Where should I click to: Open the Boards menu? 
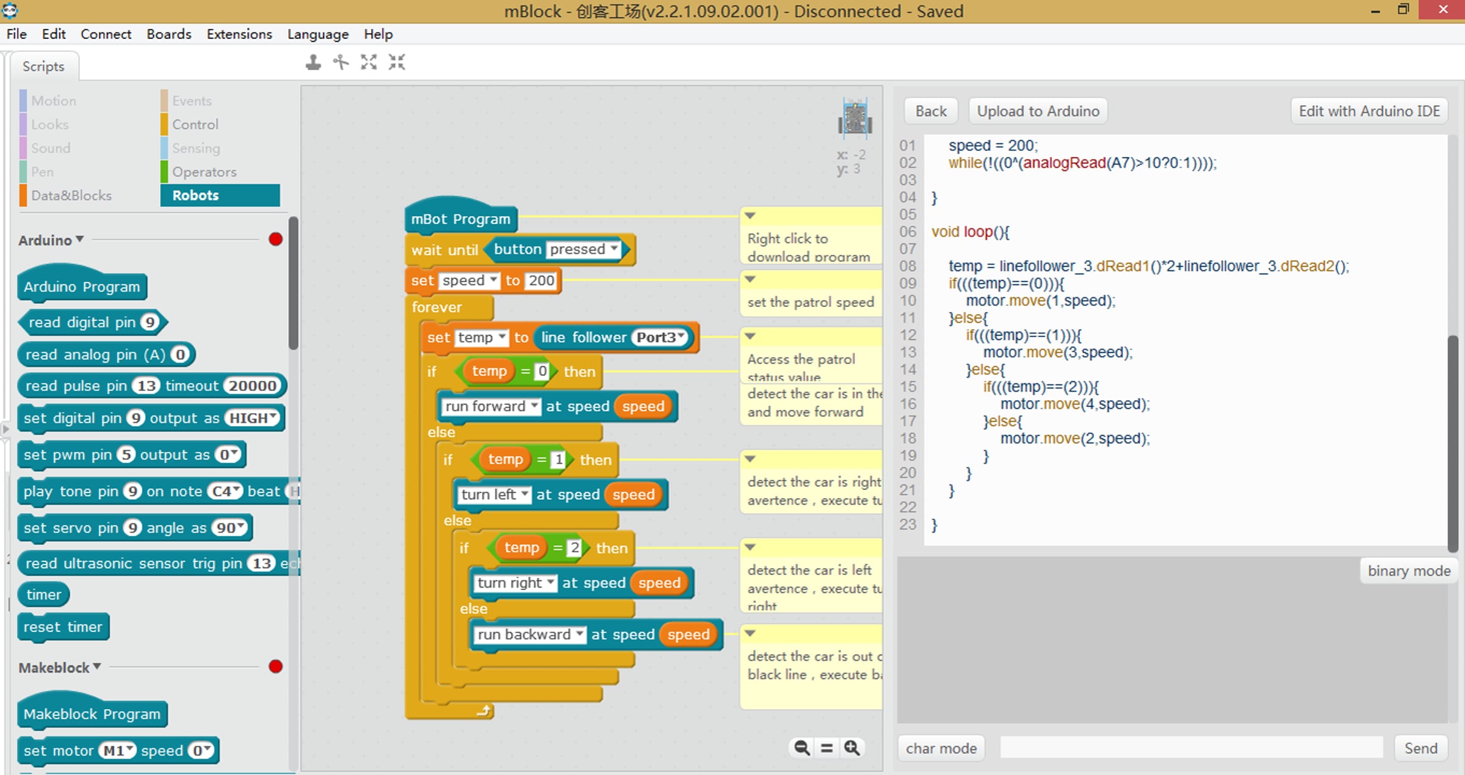(169, 34)
